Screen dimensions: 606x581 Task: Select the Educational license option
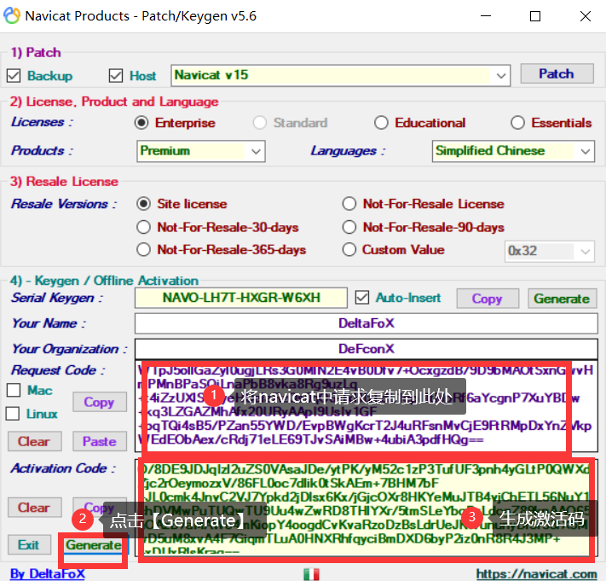pyautogui.click(x=381, y=123)
